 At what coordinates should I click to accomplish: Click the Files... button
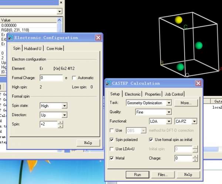coord(163,174)
